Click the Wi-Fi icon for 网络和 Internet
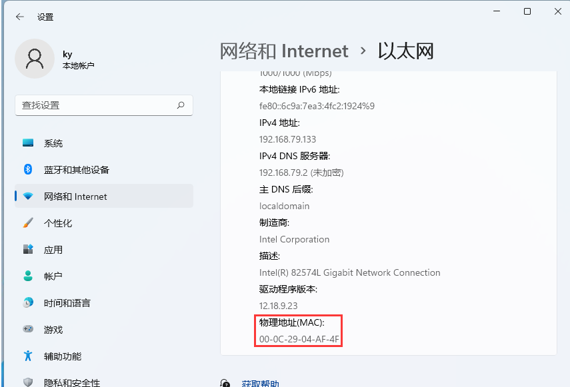Image resolution: width=570 pixels, height=387 pixels. [28, 196]
